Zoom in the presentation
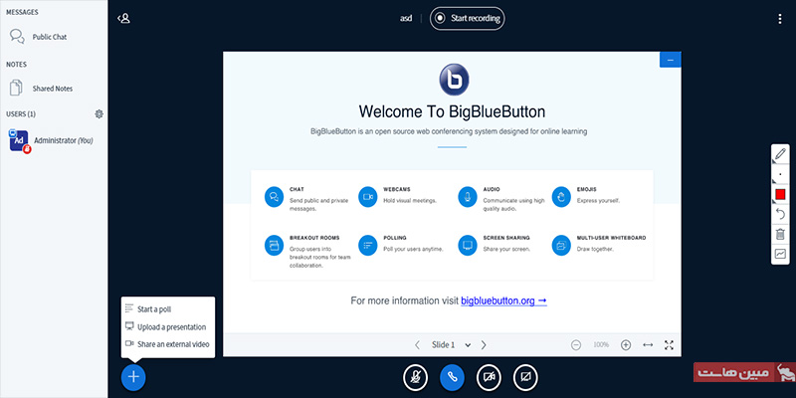796x398 pixels. point(626,345)
